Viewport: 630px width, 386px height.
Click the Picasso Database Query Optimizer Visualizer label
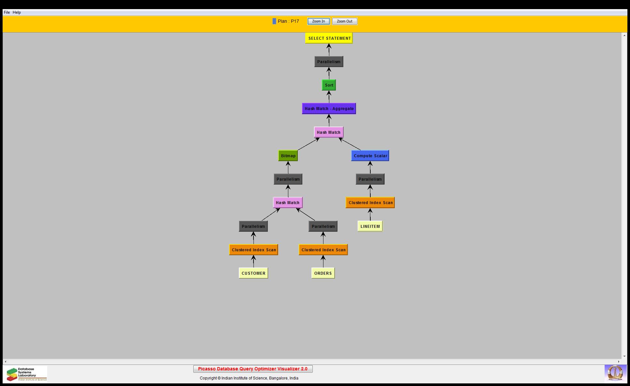pyautogui.click(x=253, y=369)
